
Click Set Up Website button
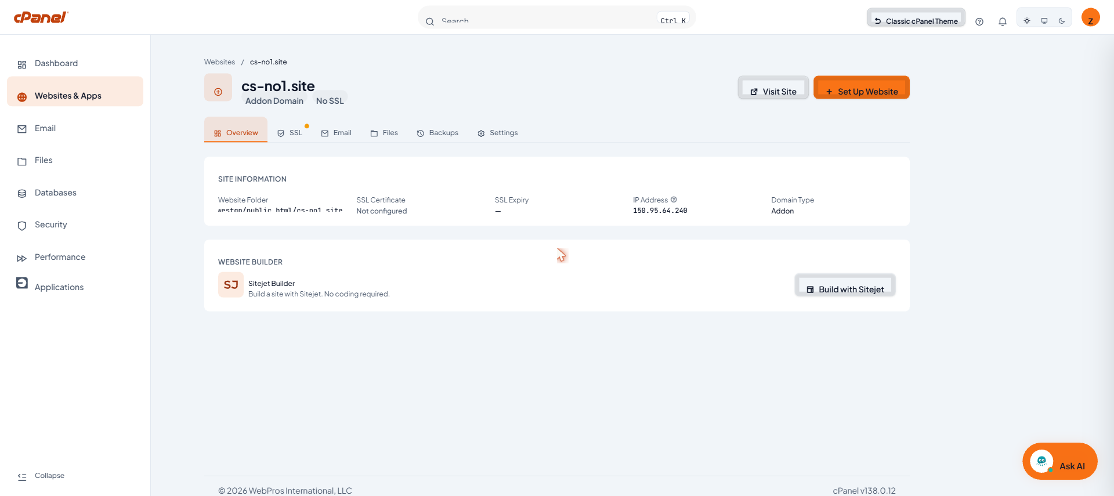pyautogui.click(x=862, y=88)
